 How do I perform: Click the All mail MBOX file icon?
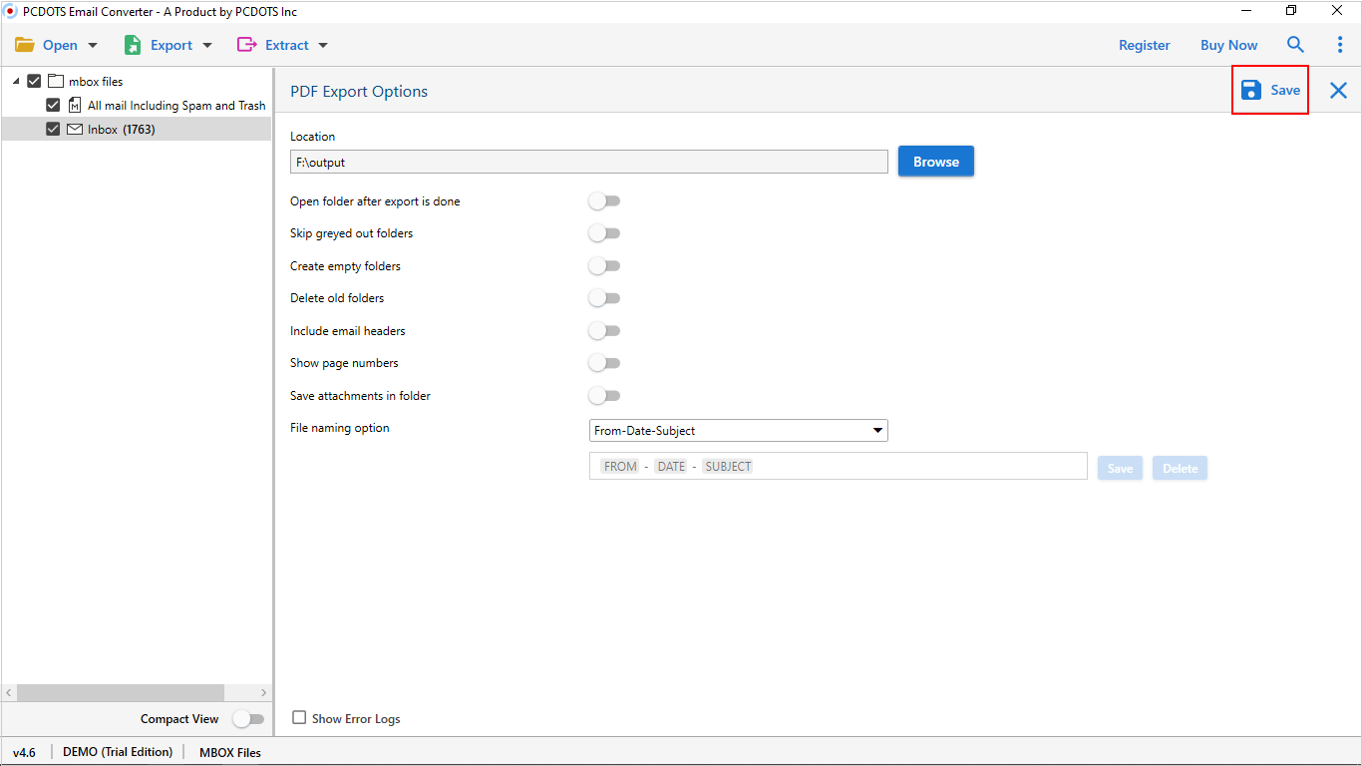(x=75, y=105)
